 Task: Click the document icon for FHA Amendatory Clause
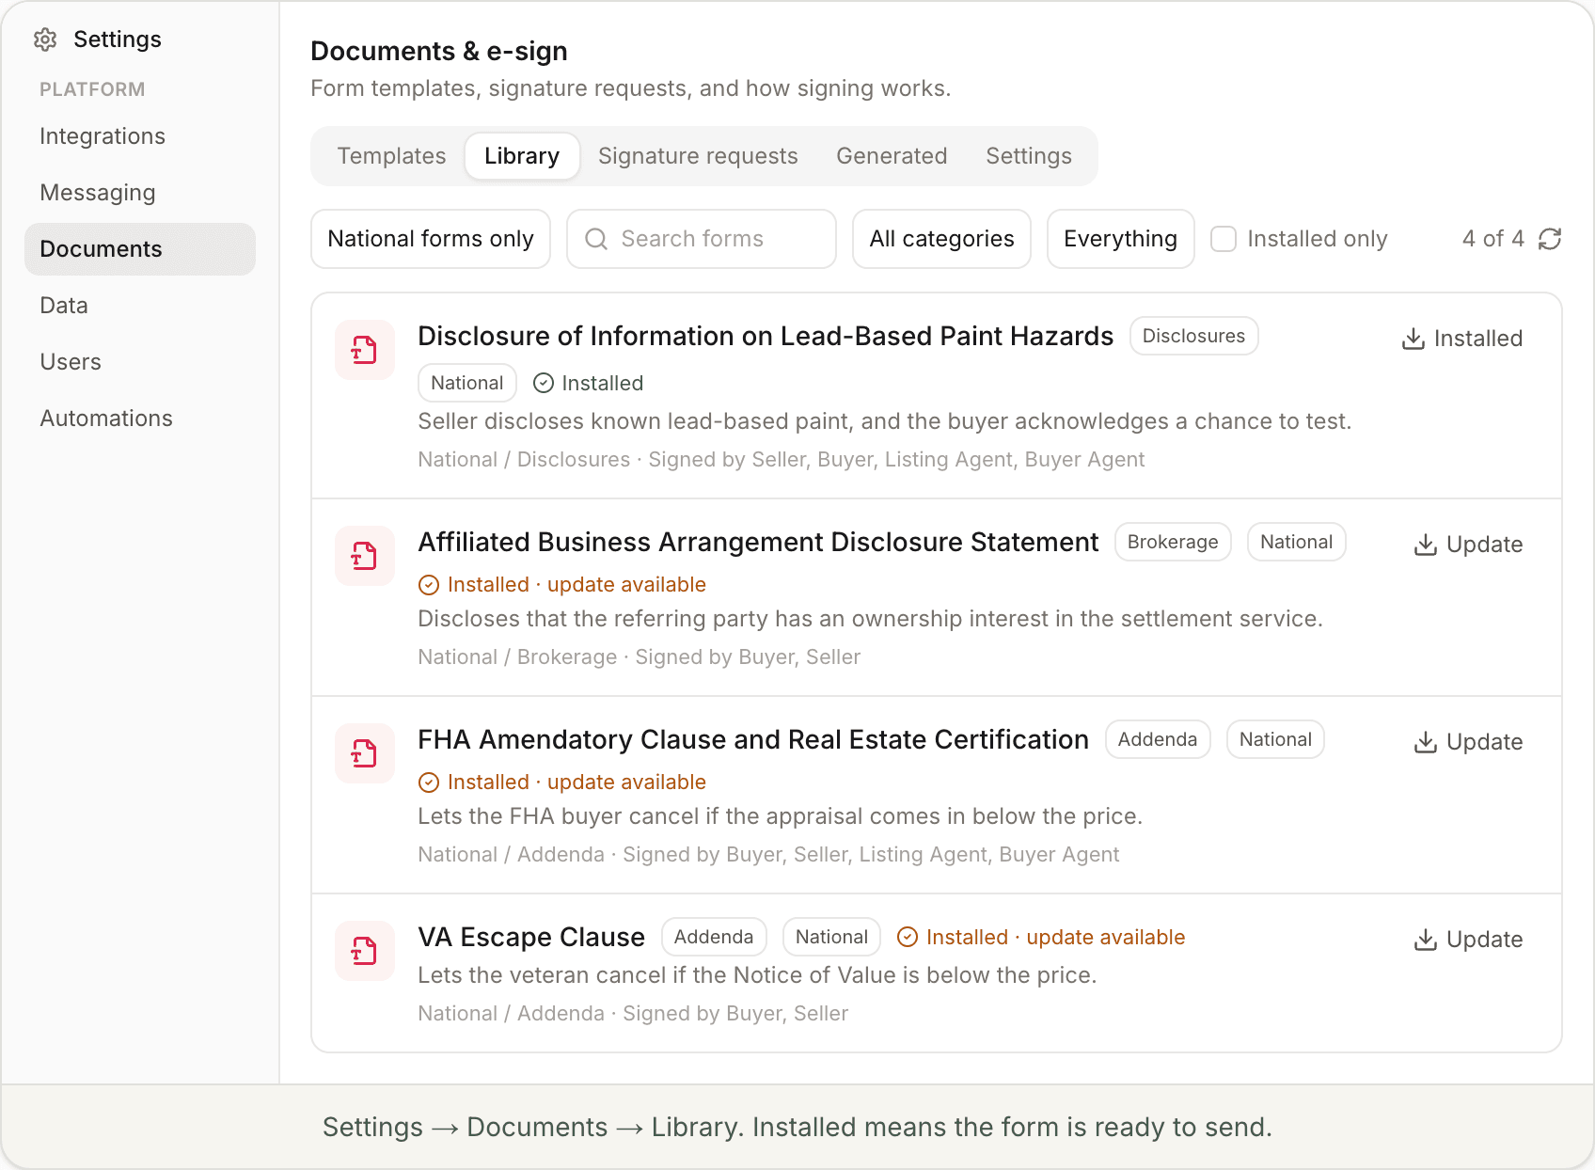pos(365,753)
